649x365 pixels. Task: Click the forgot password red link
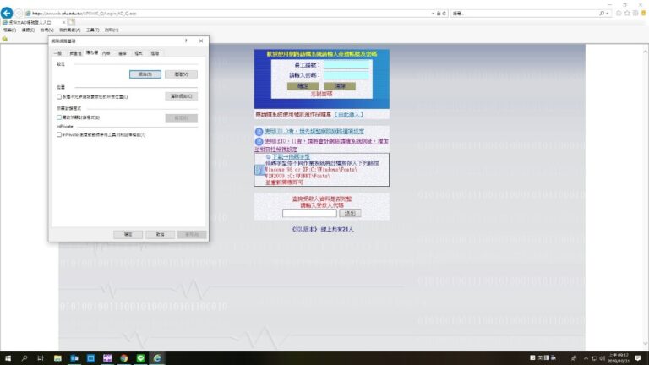[323, 95]
